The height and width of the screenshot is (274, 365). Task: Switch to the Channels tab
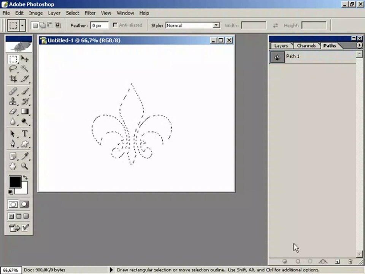tap(306, 46)
